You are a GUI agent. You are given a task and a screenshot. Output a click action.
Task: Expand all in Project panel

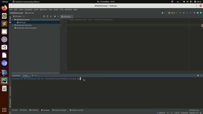48,16
